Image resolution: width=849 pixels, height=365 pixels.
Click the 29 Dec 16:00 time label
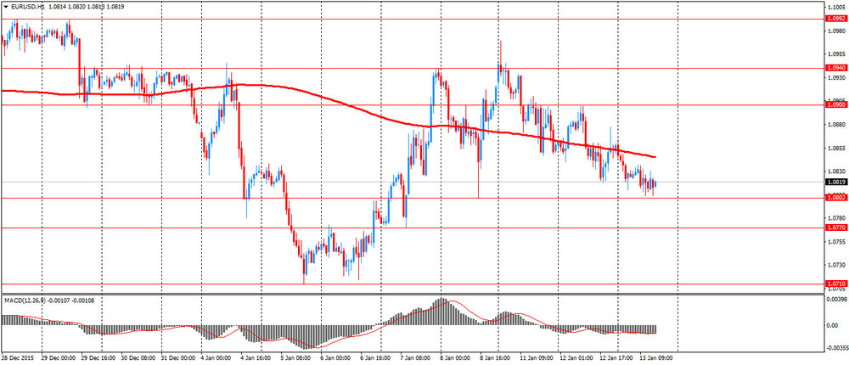click(x=98, y=358)
